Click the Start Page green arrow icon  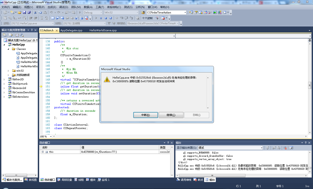pyautogui.click(x=215, y=12)
